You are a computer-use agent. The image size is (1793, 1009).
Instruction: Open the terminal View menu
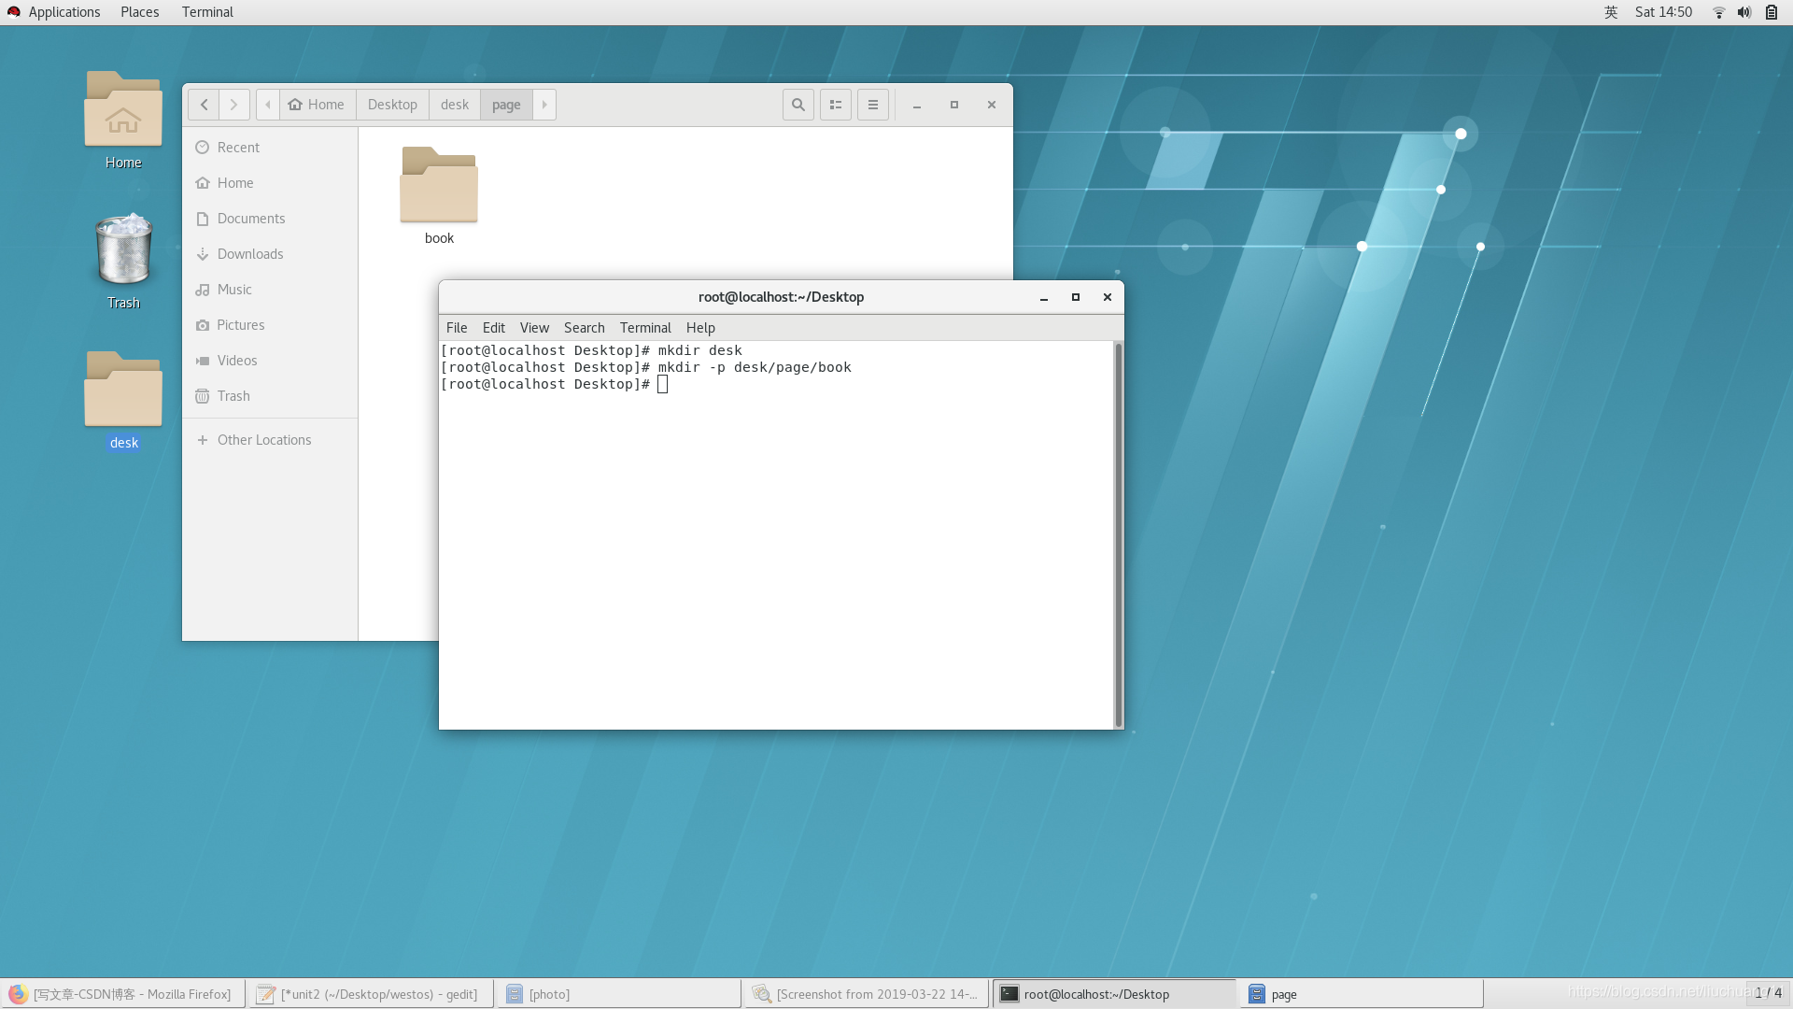534,328
